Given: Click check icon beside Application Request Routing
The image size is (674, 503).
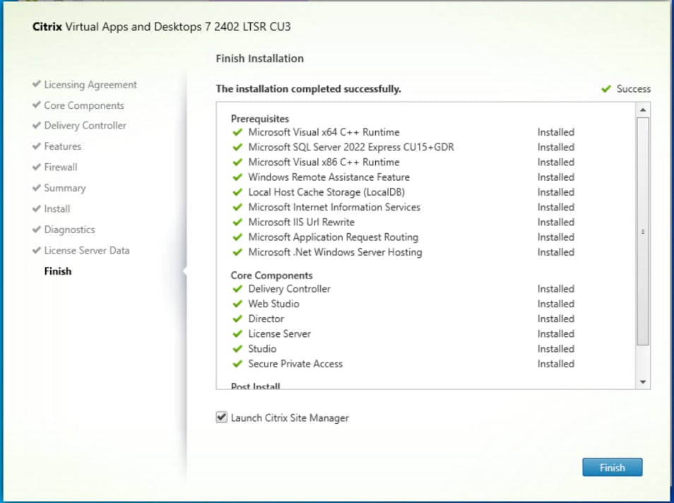Looking at the screenshot, I should click(237, 237).
